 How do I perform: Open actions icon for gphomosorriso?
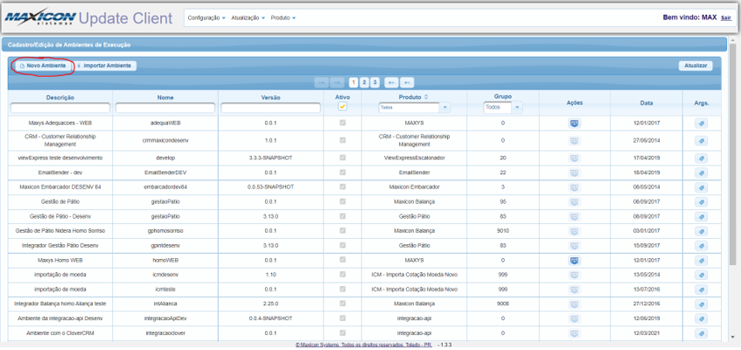click(574, 231)
